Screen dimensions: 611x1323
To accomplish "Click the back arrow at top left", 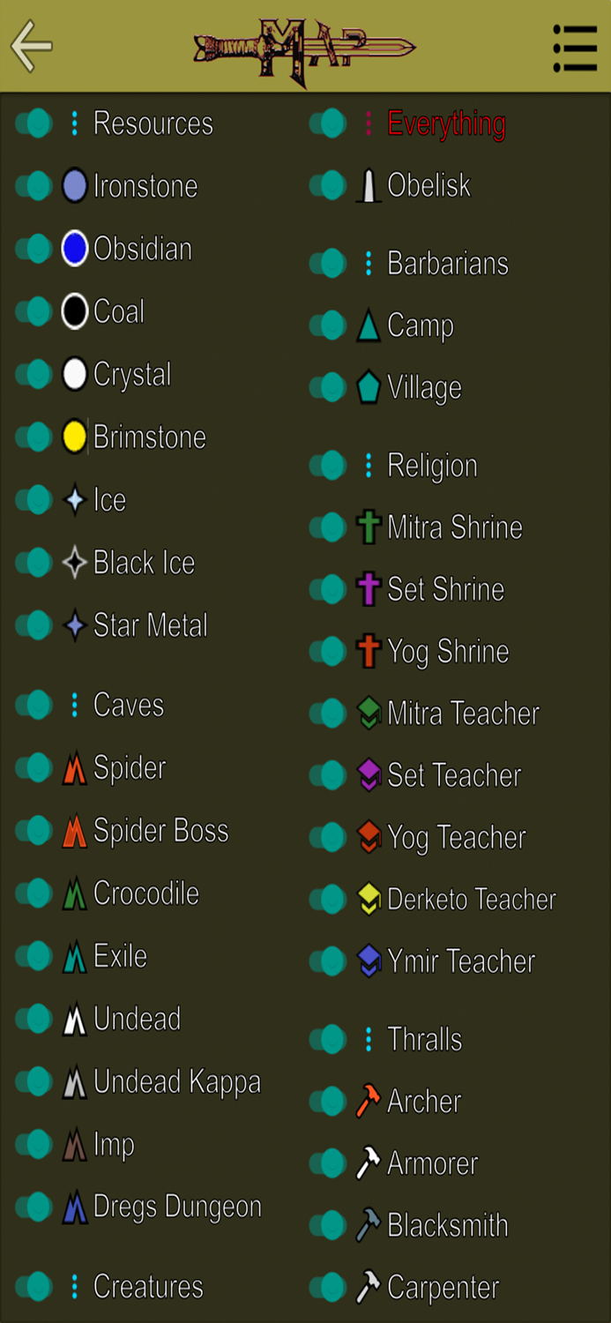I will point(30,48).
